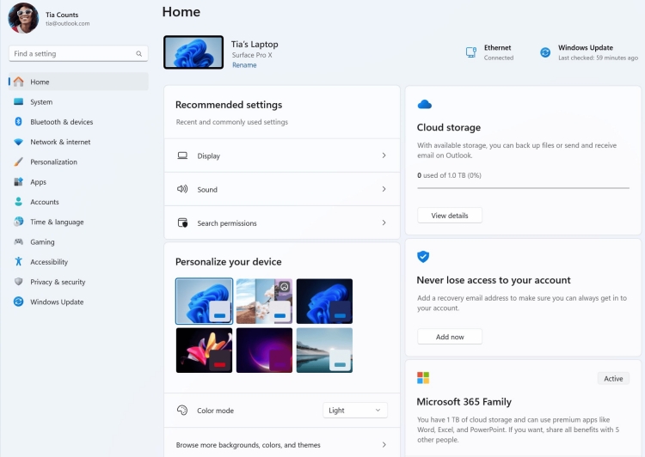This screenshot has height=457, width=645.
Task: Click Add now button
Action: click(450, 337)
